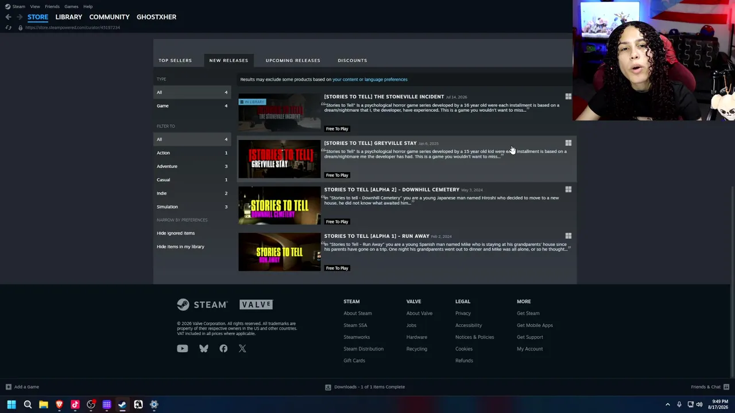
Task: Open the Steamworks footer link
Action: click(357, 337)
